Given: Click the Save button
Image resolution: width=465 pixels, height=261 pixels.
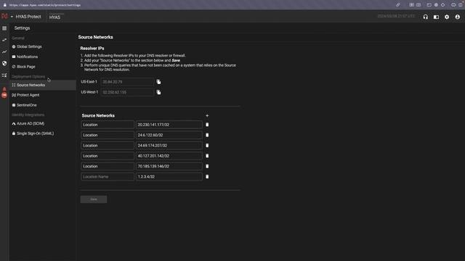Looking at the screenshot, I should 94,199.
